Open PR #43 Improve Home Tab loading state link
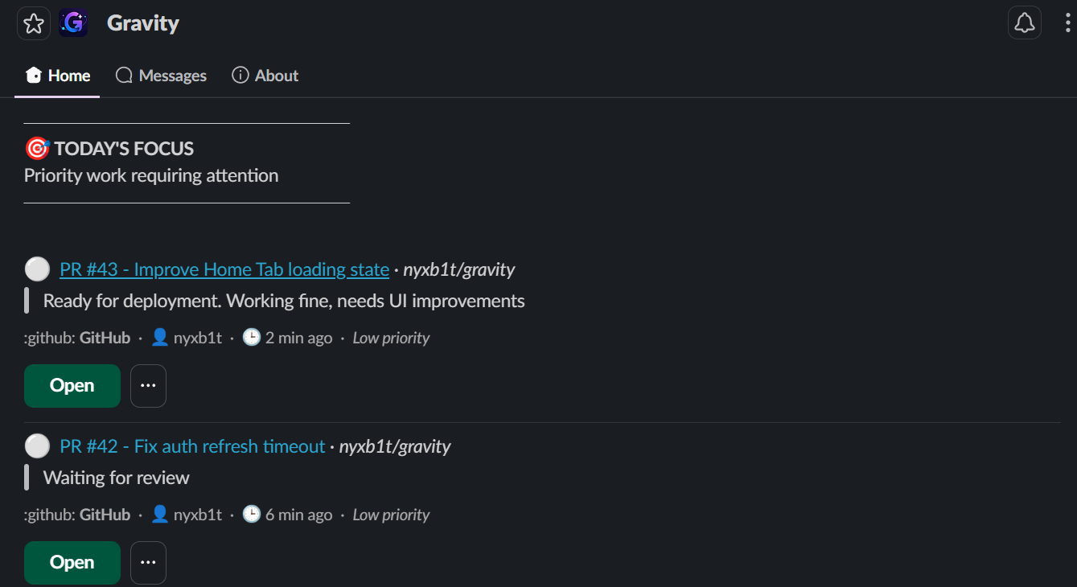The height and width of the screenshot is (587, 1077). point(224,269)
